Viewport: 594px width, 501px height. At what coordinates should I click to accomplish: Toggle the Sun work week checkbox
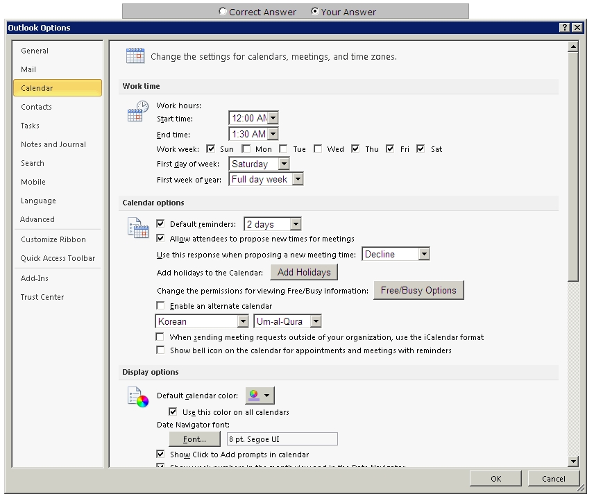[211, 148]
